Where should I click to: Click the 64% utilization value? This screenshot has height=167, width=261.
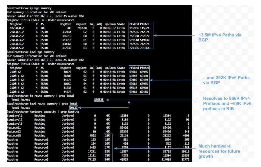point(107,160)
